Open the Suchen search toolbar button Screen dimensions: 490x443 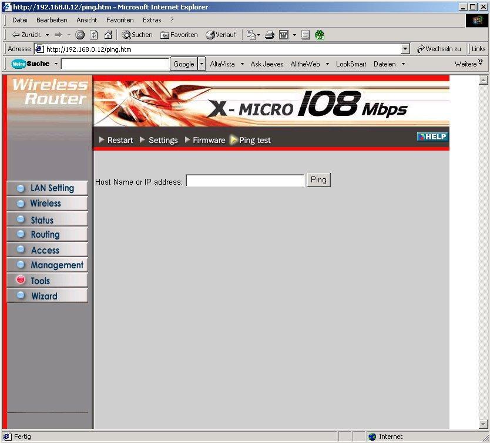(137, 35)
